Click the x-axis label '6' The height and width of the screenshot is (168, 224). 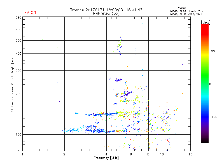coord(131,154)
